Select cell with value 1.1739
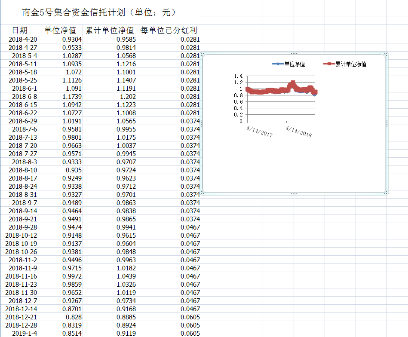Viewport: 408px width, 337px height. 60,97
